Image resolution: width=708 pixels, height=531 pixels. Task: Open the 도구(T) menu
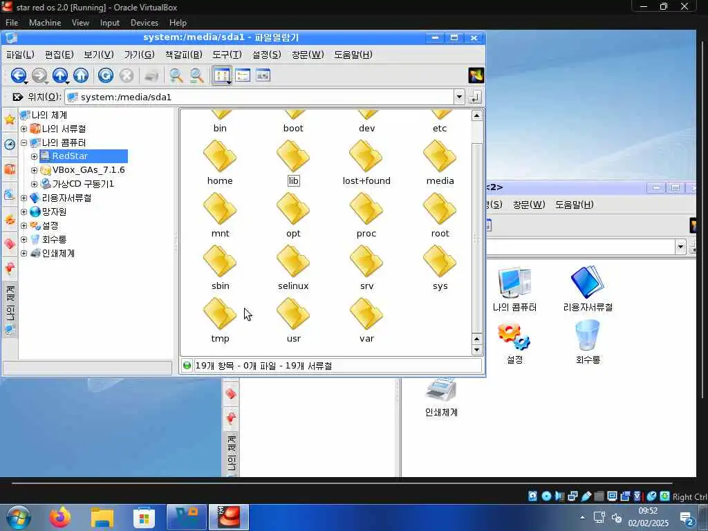[x=227, y=55]
